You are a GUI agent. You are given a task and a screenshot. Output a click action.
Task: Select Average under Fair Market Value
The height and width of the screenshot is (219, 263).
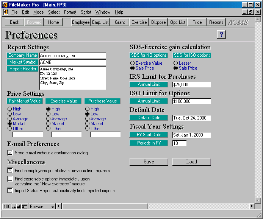[x=10, y=119]
